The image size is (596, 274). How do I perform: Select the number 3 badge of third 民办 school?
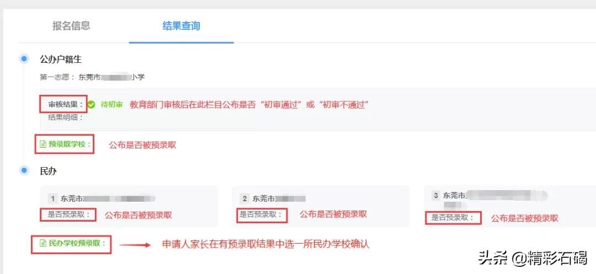click(435, 195)
